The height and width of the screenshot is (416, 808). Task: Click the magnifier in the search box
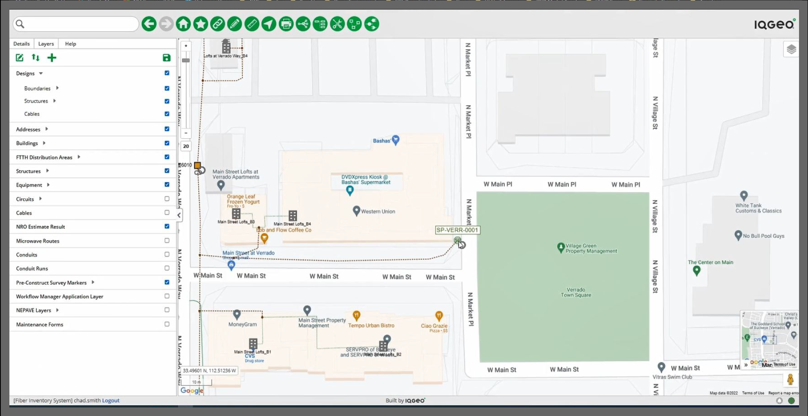click(x=20, y=24)
